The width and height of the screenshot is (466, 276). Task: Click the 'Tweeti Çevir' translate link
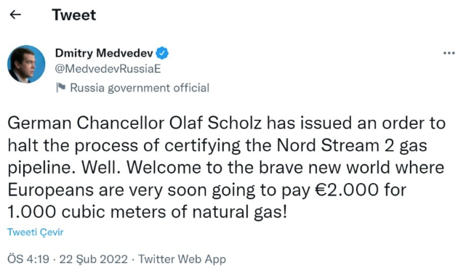coord(36,232)
